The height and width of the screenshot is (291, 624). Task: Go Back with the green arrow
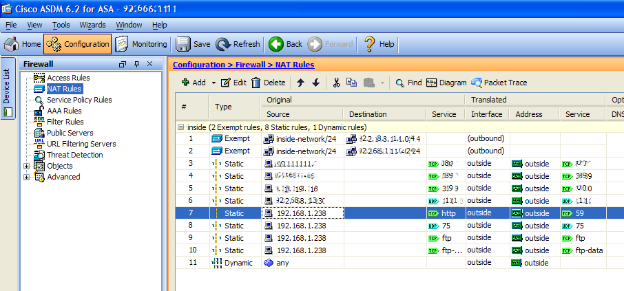pyautogui.click(x=285, y=44)
